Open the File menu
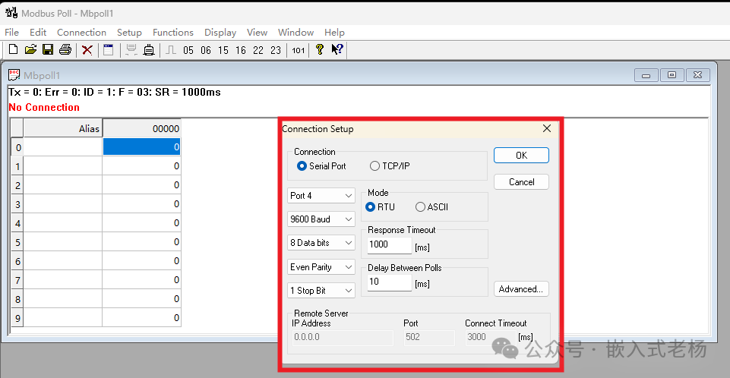This screenshot has height=378, width=730. click(11, 32)
